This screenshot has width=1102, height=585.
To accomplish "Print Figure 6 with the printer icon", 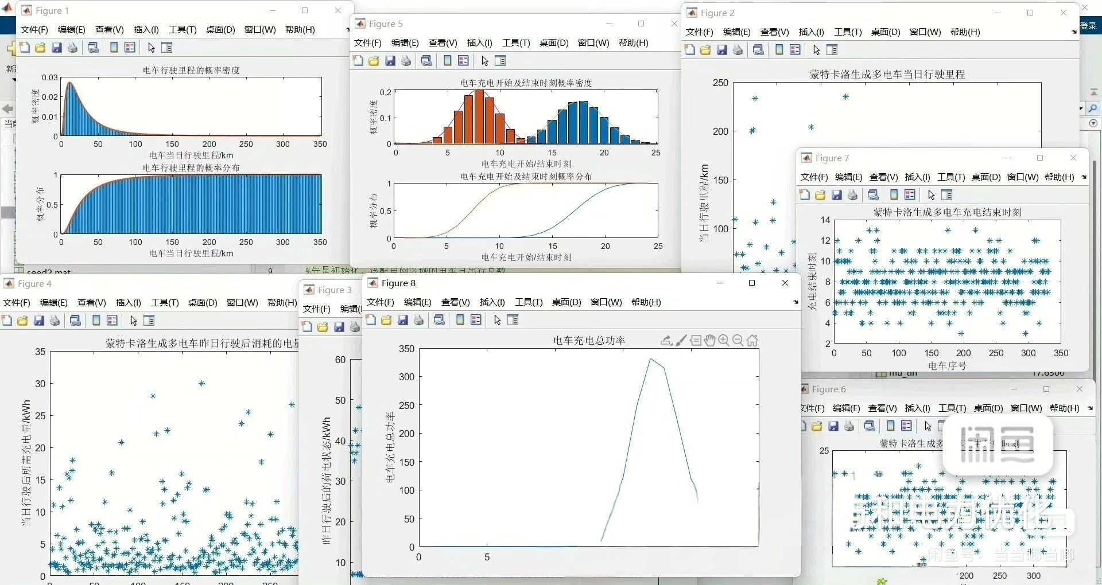I will pyautogui.click(x=849, y=426).
